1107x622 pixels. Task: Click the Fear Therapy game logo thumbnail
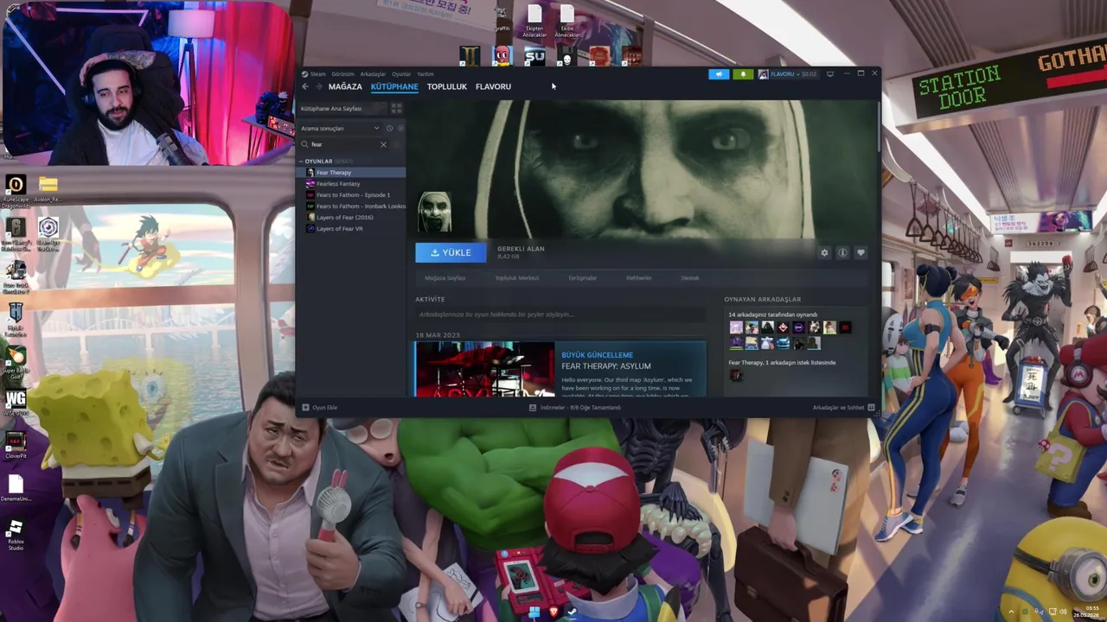coord(434,212)
